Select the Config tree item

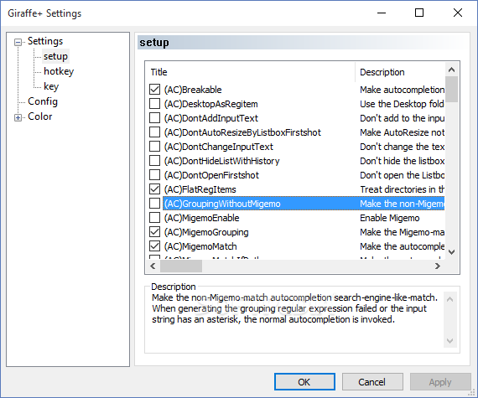[x=43, y=101]
